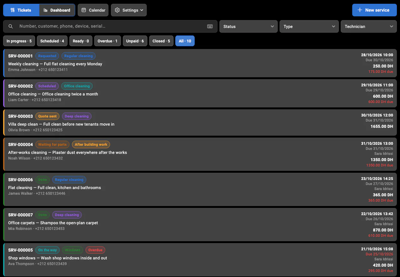Click the Quote sent status badge
Image resolution: width=400 pixels, height=277 pixels.
coord(48,116)
